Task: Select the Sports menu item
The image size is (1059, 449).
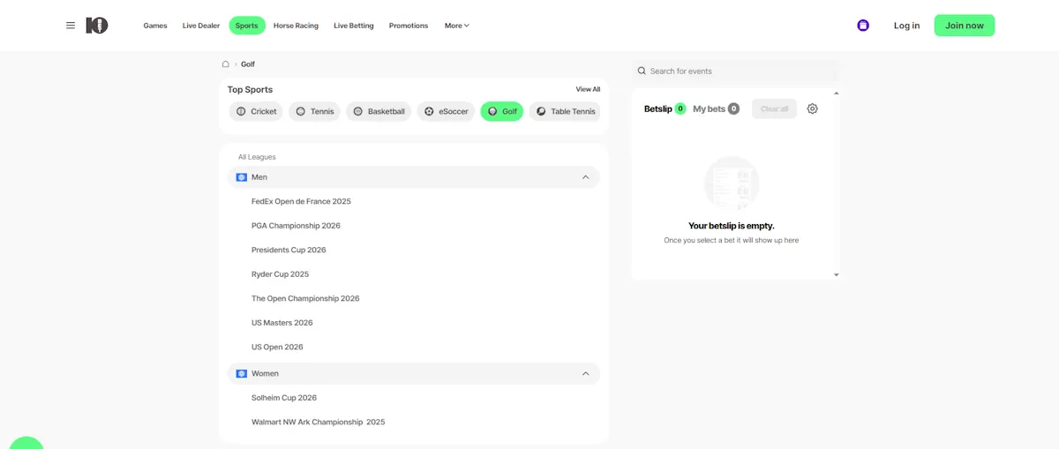Action: [x=247, y=26]
